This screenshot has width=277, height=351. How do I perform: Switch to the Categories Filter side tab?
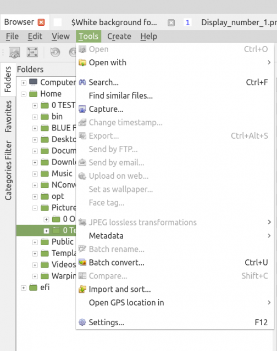tap(8, 171)
